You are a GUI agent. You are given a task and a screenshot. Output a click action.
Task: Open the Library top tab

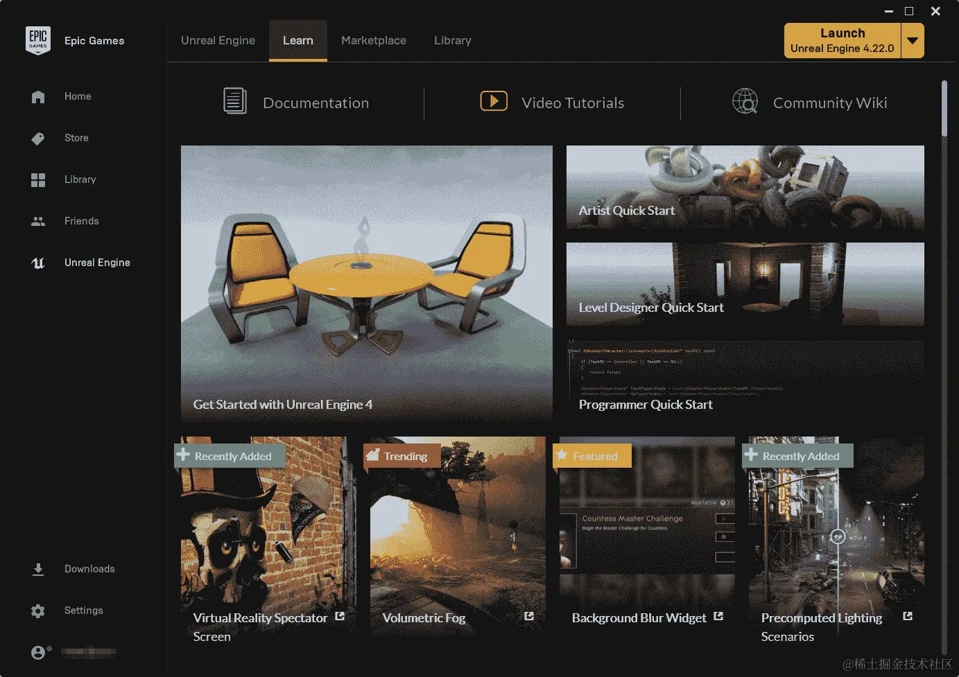pyautogui.click(x=453, y=41)
